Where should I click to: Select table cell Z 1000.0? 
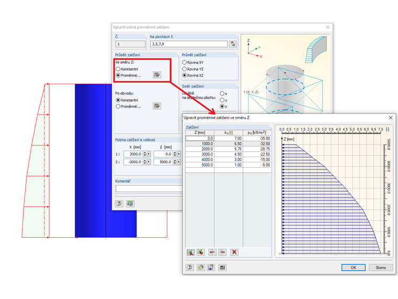coord(200,143)
